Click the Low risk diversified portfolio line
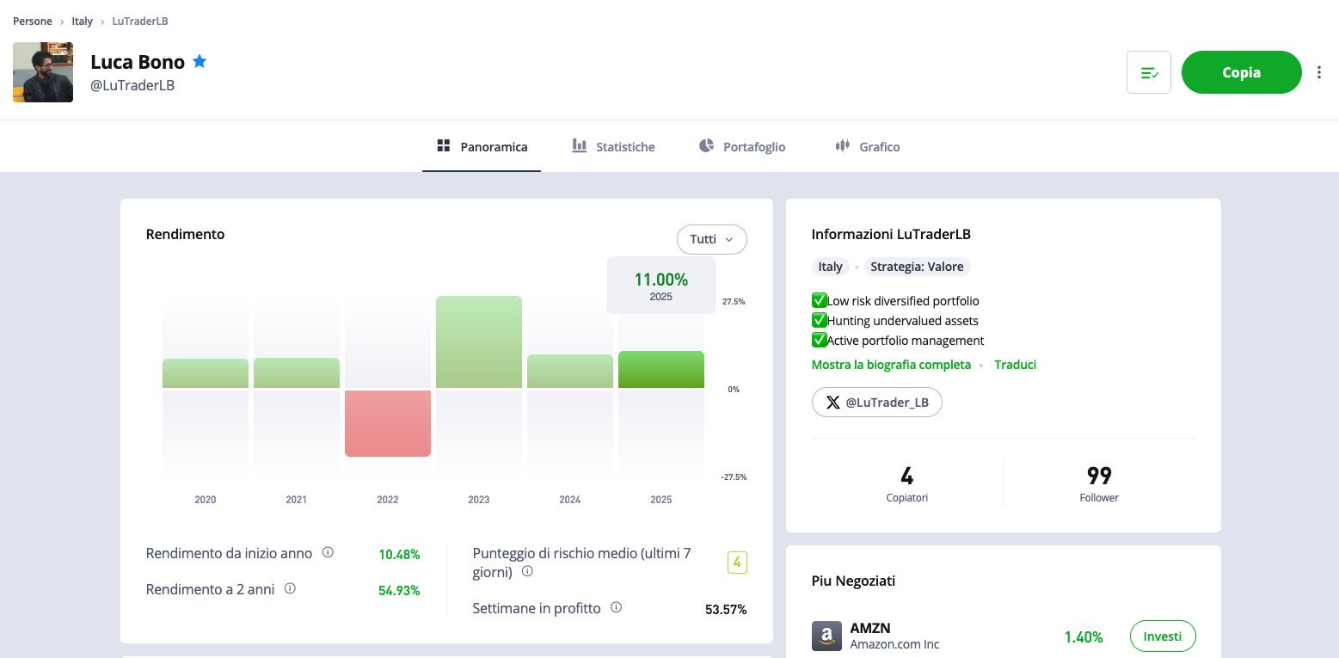The height and width of the screenshot is (658, 1339). 895,301
